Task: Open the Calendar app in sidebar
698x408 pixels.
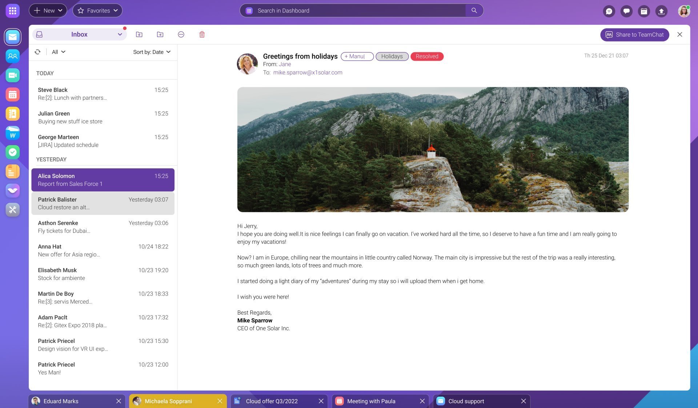Action: (13, 95)
